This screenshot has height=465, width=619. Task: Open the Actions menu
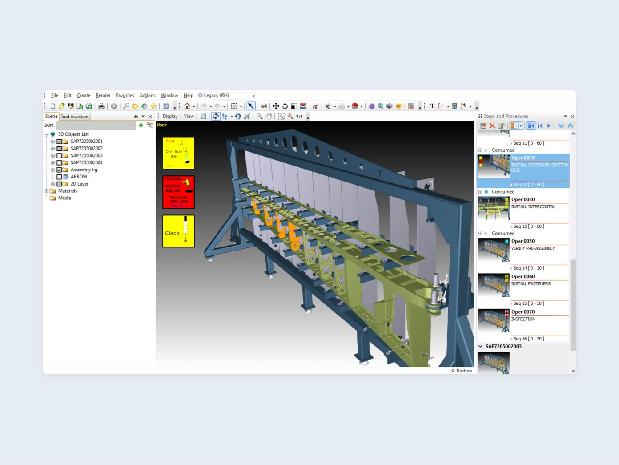tap(148, 96)
